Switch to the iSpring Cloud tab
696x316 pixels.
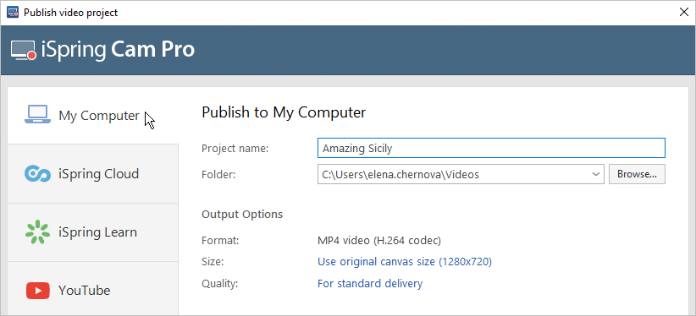(93, 174)
